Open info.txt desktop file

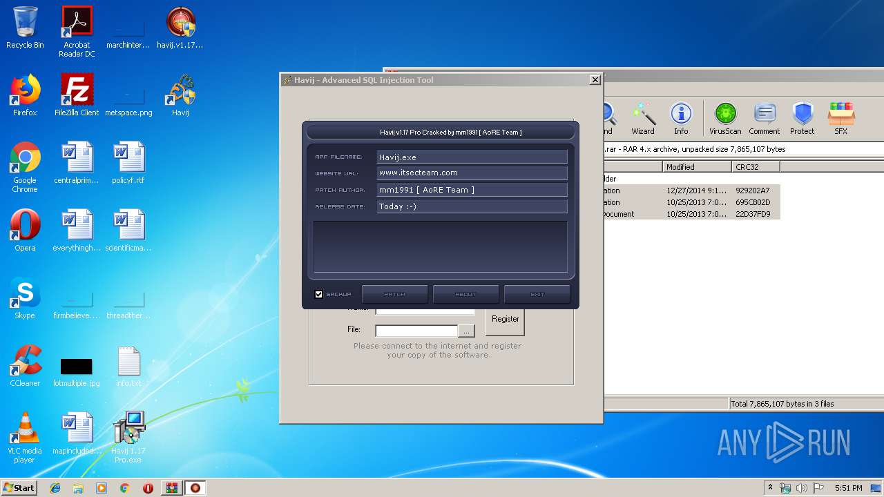click(128, 366)
